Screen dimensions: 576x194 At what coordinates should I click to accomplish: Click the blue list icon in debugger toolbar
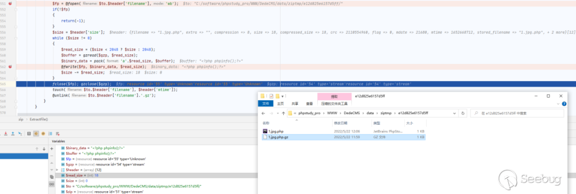(x=50, y=133)
